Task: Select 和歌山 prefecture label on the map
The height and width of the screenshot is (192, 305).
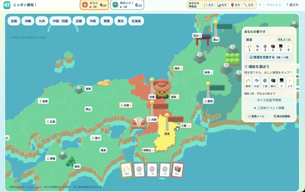Action: point(148,150)
